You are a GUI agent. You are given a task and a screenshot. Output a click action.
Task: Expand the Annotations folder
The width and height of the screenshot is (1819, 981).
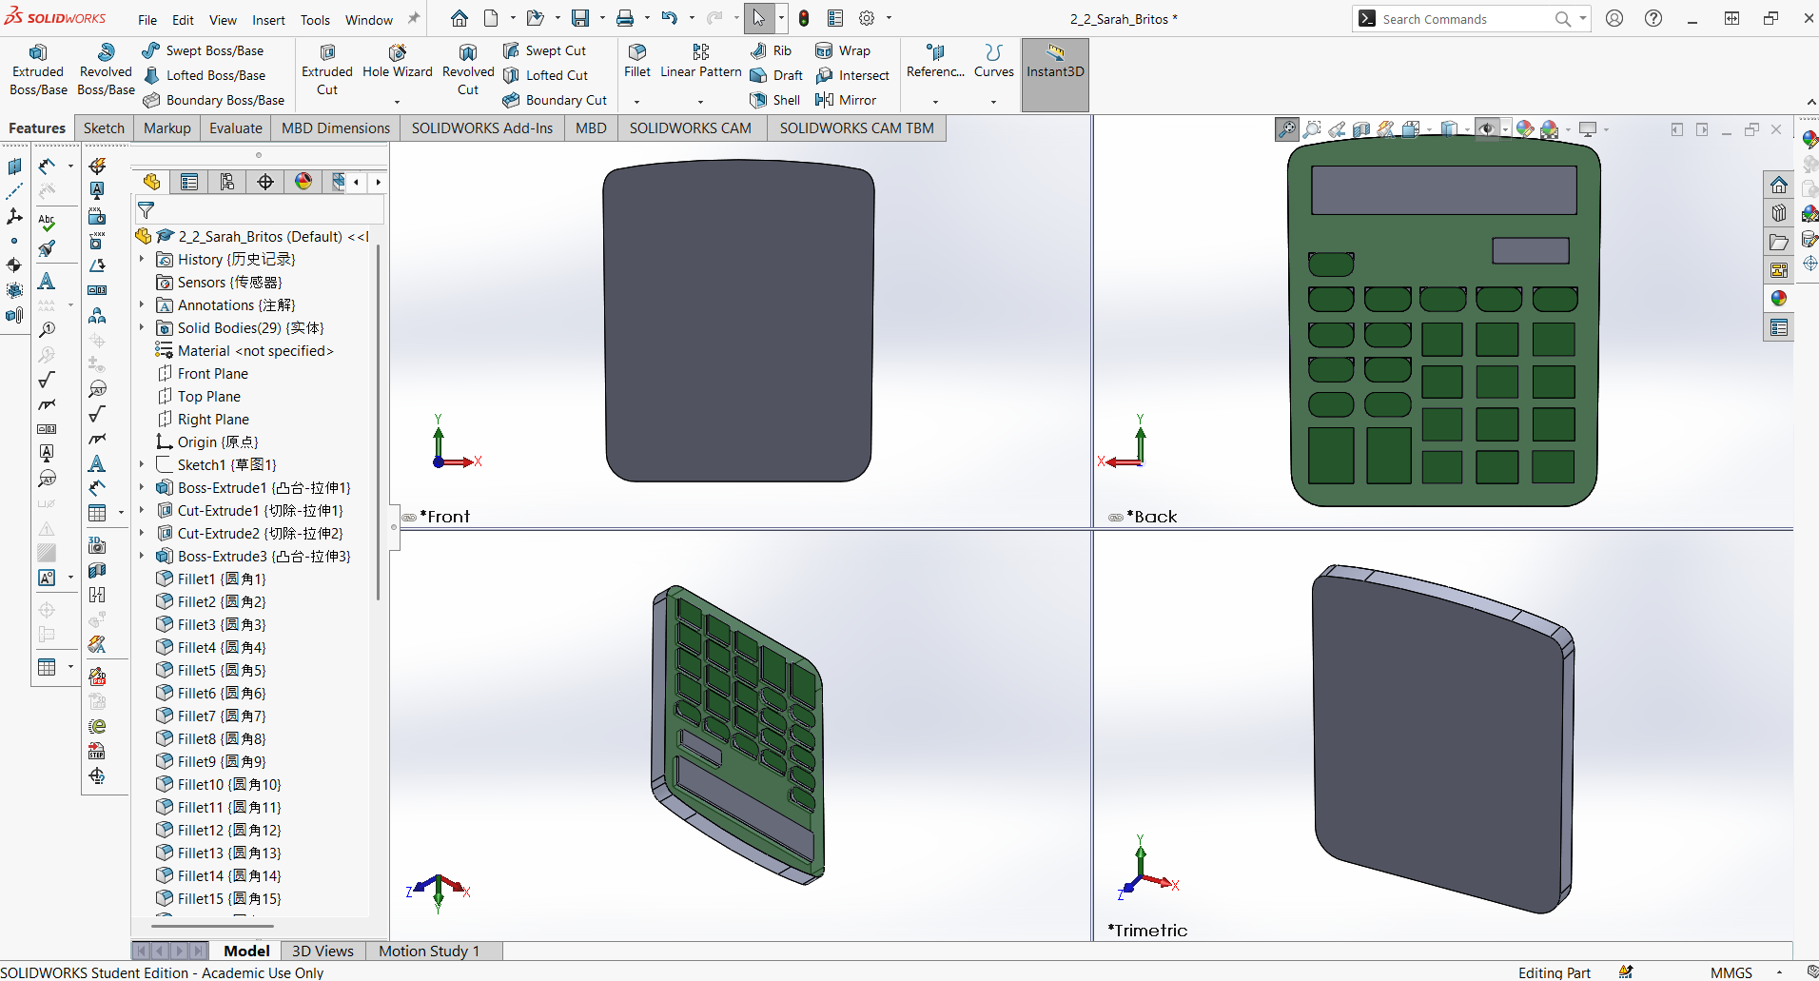click(142, 304)
